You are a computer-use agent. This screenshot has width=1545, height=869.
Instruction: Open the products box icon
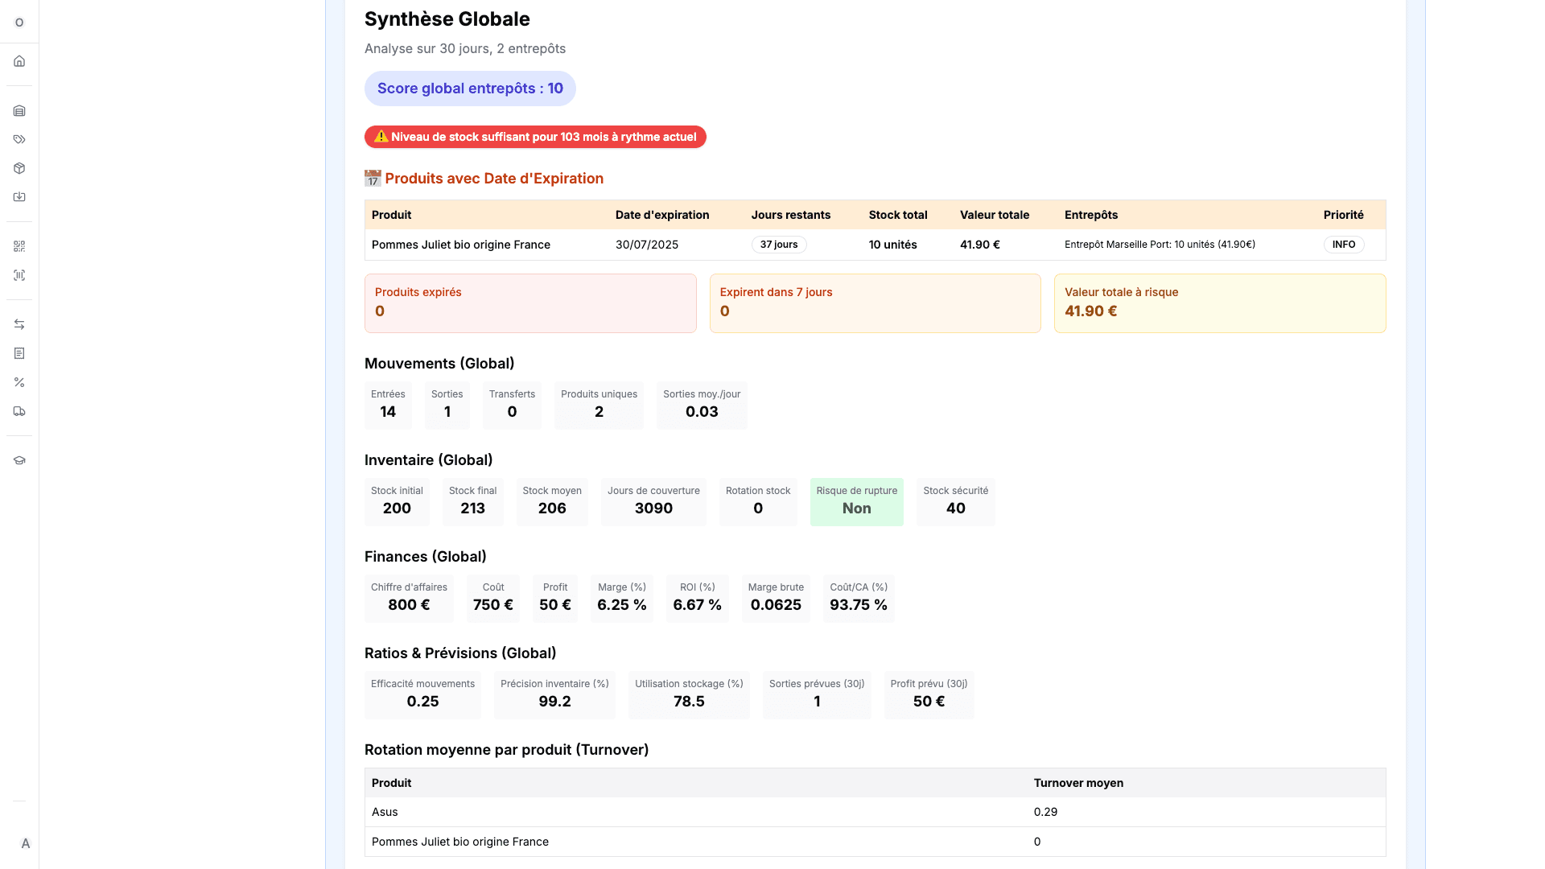coord(19,169)
